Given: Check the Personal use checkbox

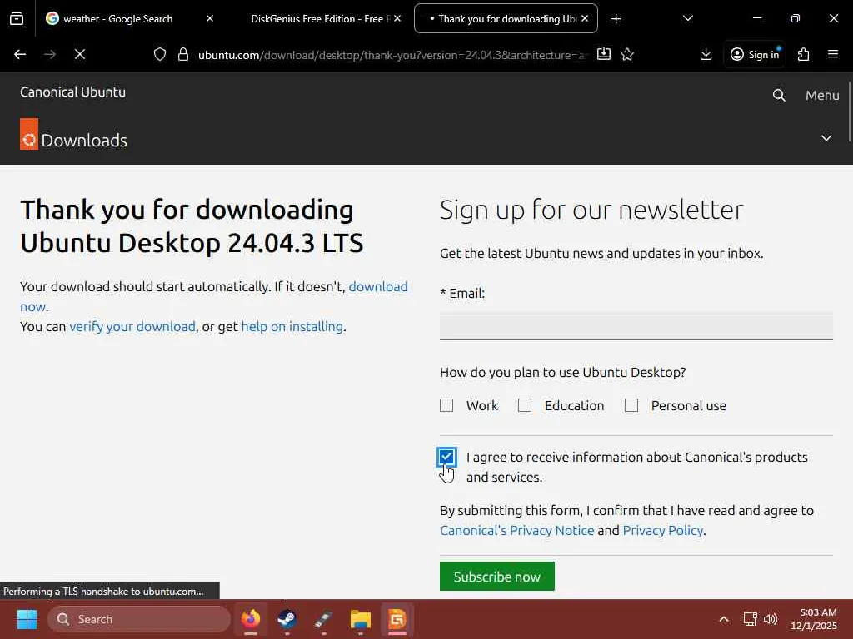Looking at the screenshot, I should (631, 405).
